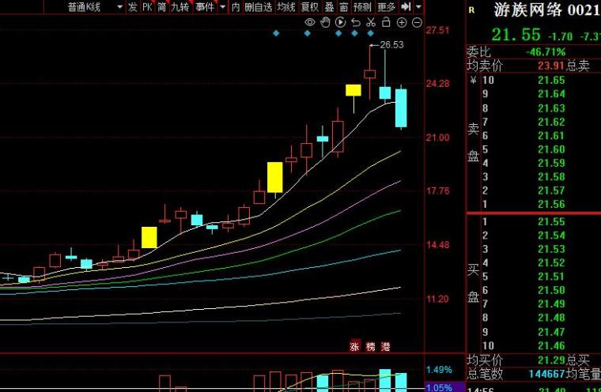Click the 发 toolbar button
This screenshot has height=392, width=601.
coord(133,7)
